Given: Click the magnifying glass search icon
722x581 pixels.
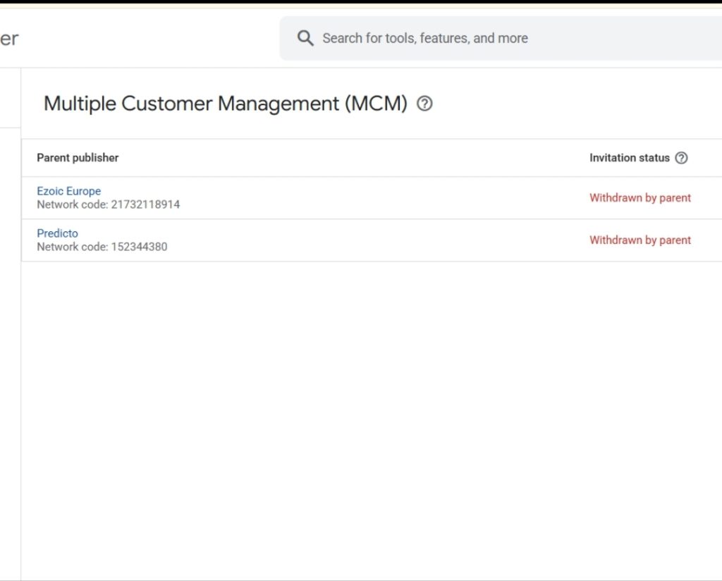Looking at the screenshot, I should click(305, 38).
